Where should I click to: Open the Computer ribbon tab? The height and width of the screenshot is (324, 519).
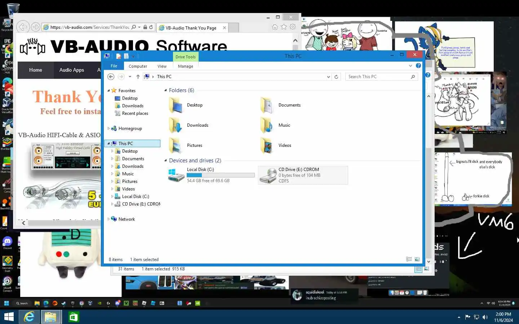pos(138,66)
